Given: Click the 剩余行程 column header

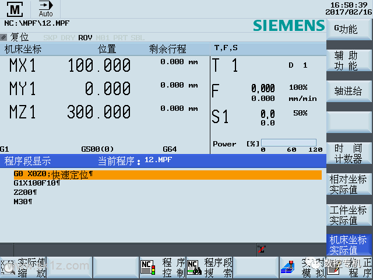Looking at the screenshot, I should pyautogui.click(x=168, y=49).
